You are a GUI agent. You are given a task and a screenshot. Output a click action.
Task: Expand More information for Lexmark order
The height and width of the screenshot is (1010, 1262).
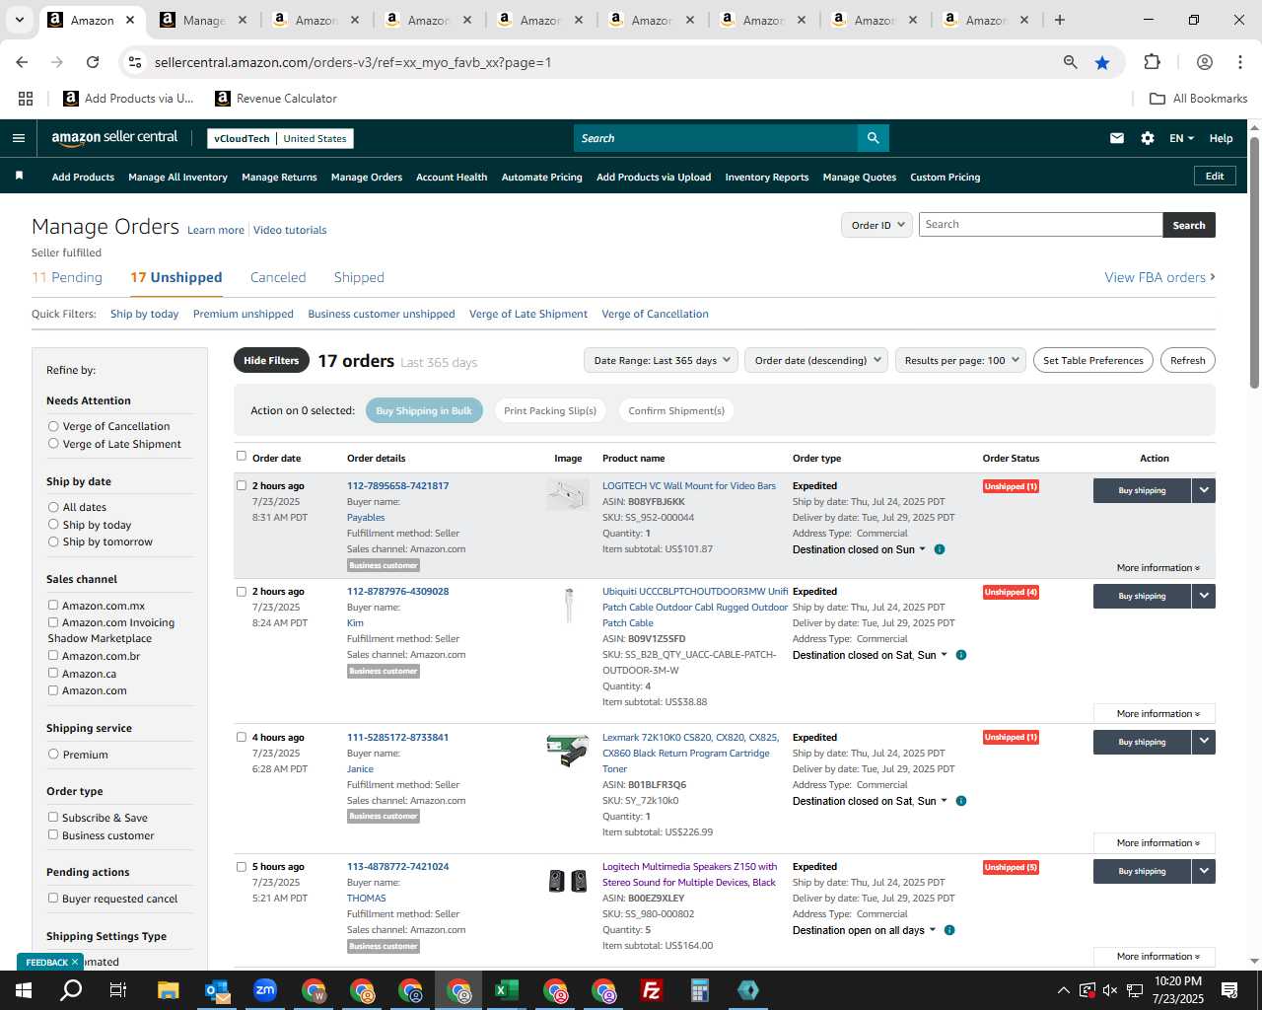[x=1155, y=843]
